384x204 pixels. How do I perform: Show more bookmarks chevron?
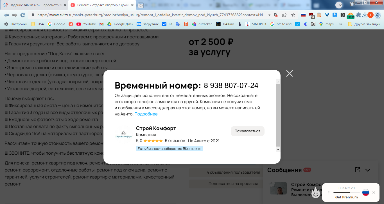[x=341, y=24]
